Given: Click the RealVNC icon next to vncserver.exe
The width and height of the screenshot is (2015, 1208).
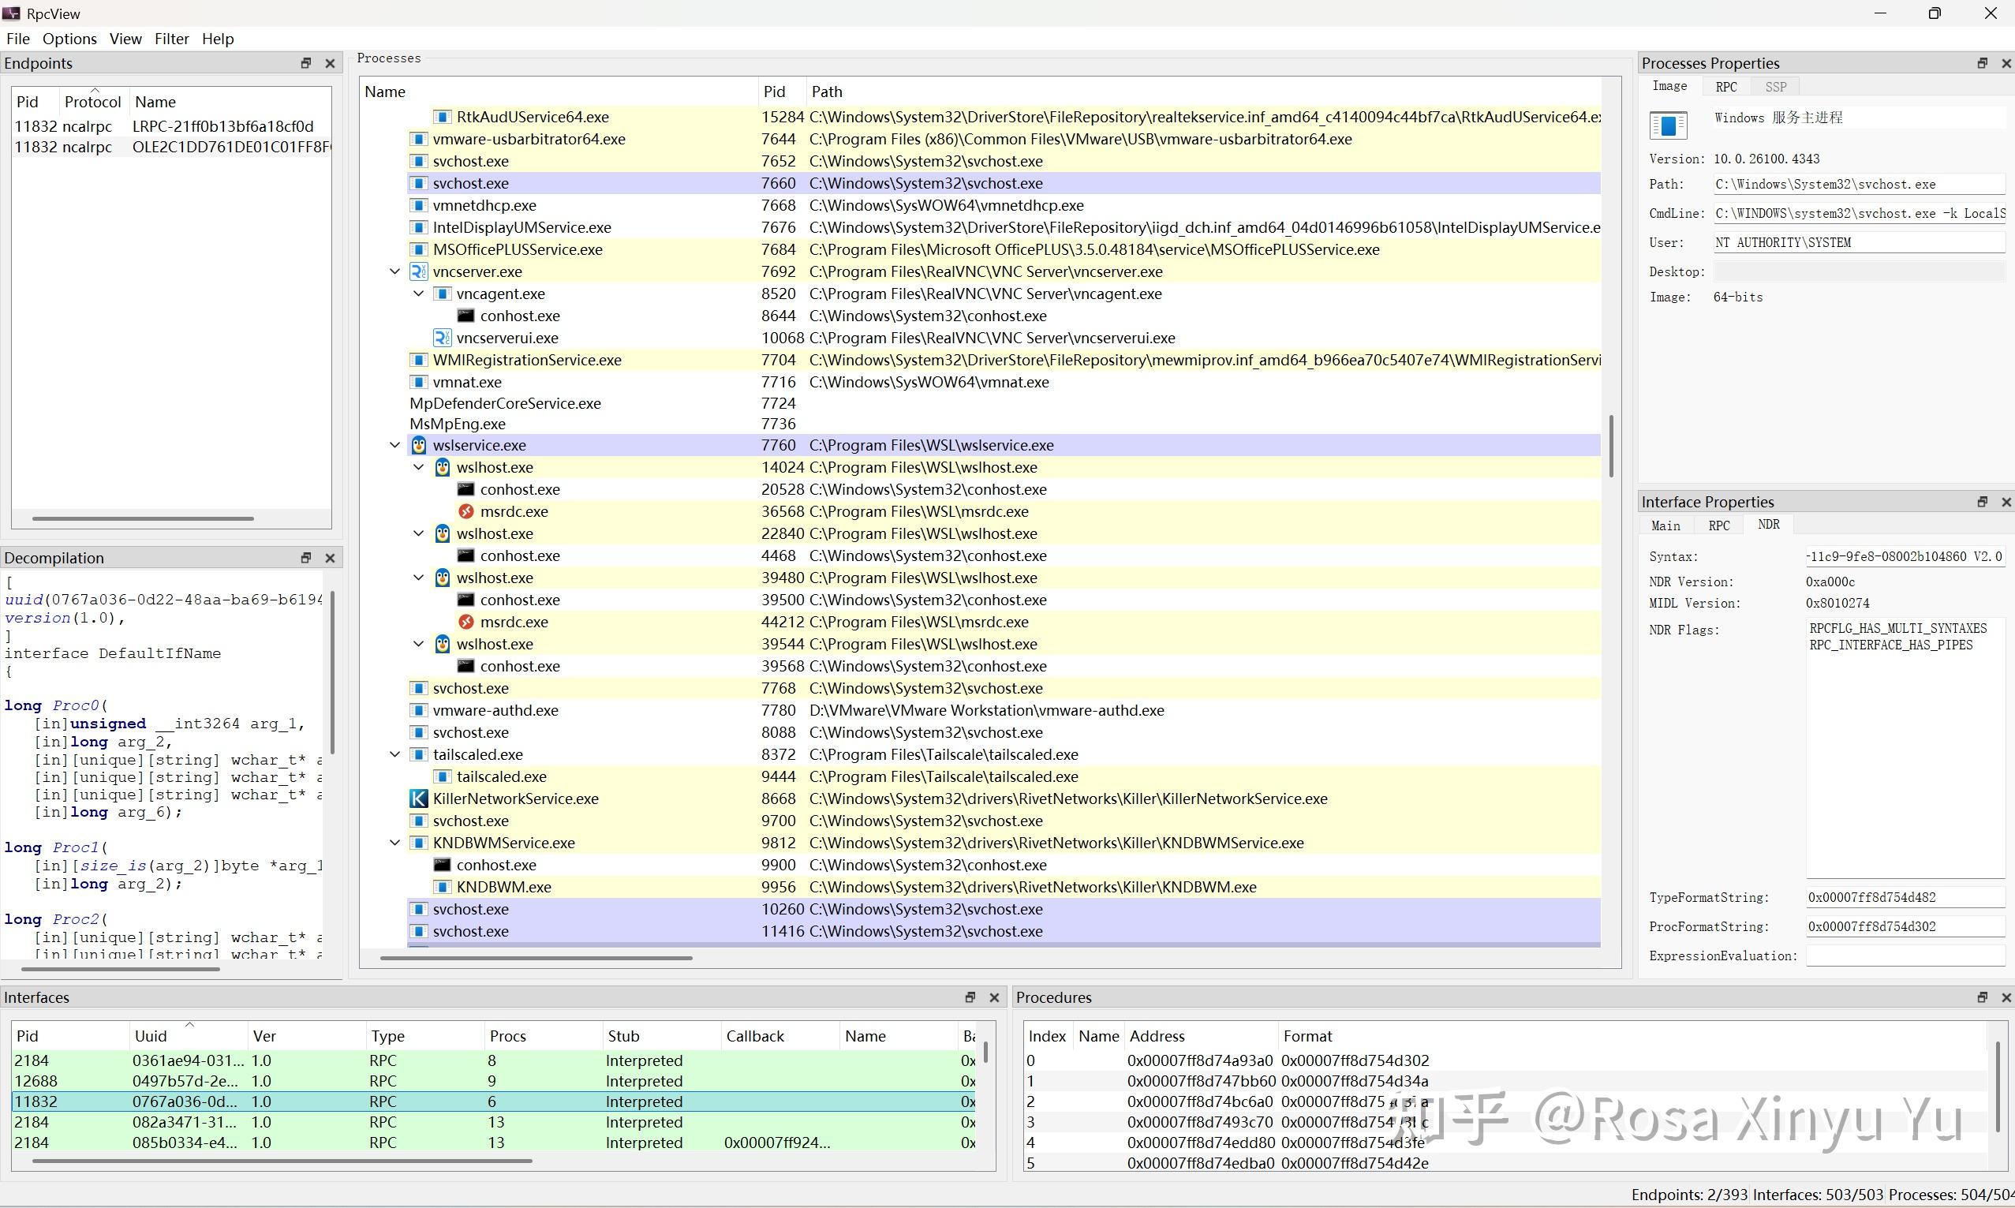Looking at the screenshot, I should coord(419,271).
